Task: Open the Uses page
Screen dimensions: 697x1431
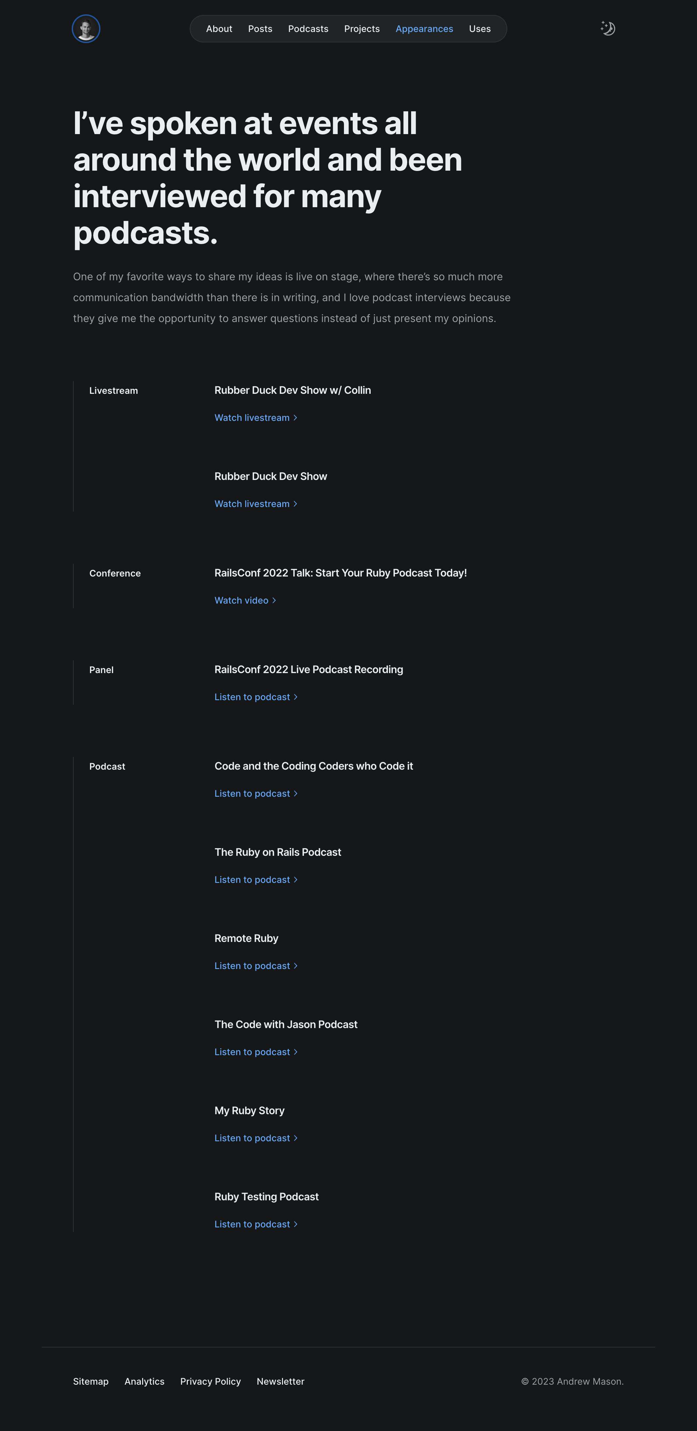Action: pyautogui.click(x=480, y=29)
